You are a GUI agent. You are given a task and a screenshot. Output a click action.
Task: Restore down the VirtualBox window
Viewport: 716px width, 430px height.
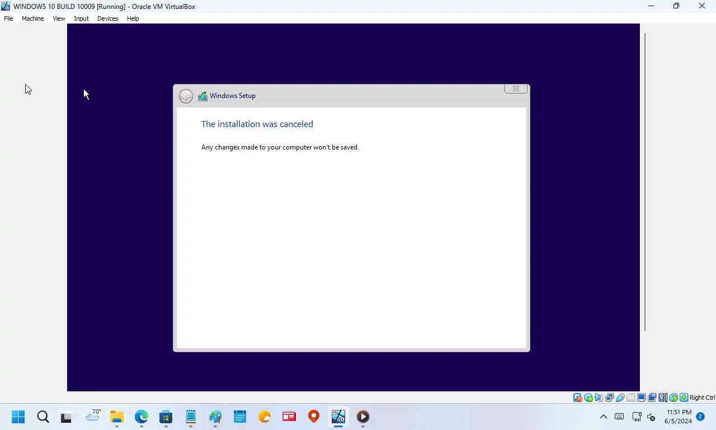point(676,6)
